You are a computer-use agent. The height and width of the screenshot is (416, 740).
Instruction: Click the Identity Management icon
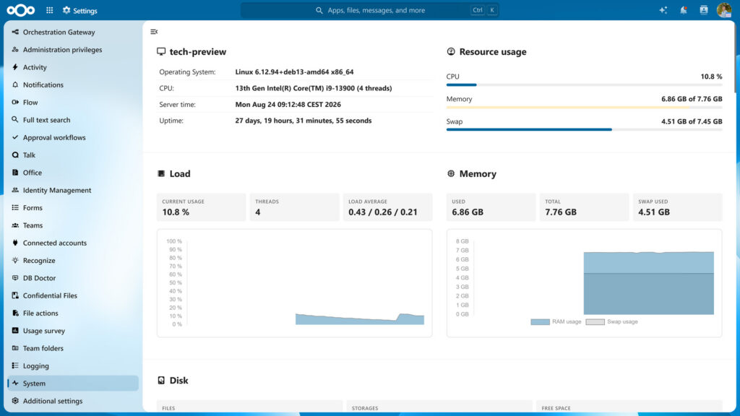click(x=15, y=190)
